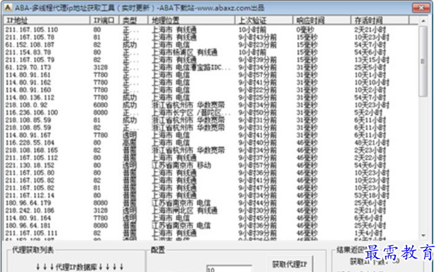Select row with IP 211.167.105.111
The width and height of the screenshot is (440, 272).
(211, 233)
